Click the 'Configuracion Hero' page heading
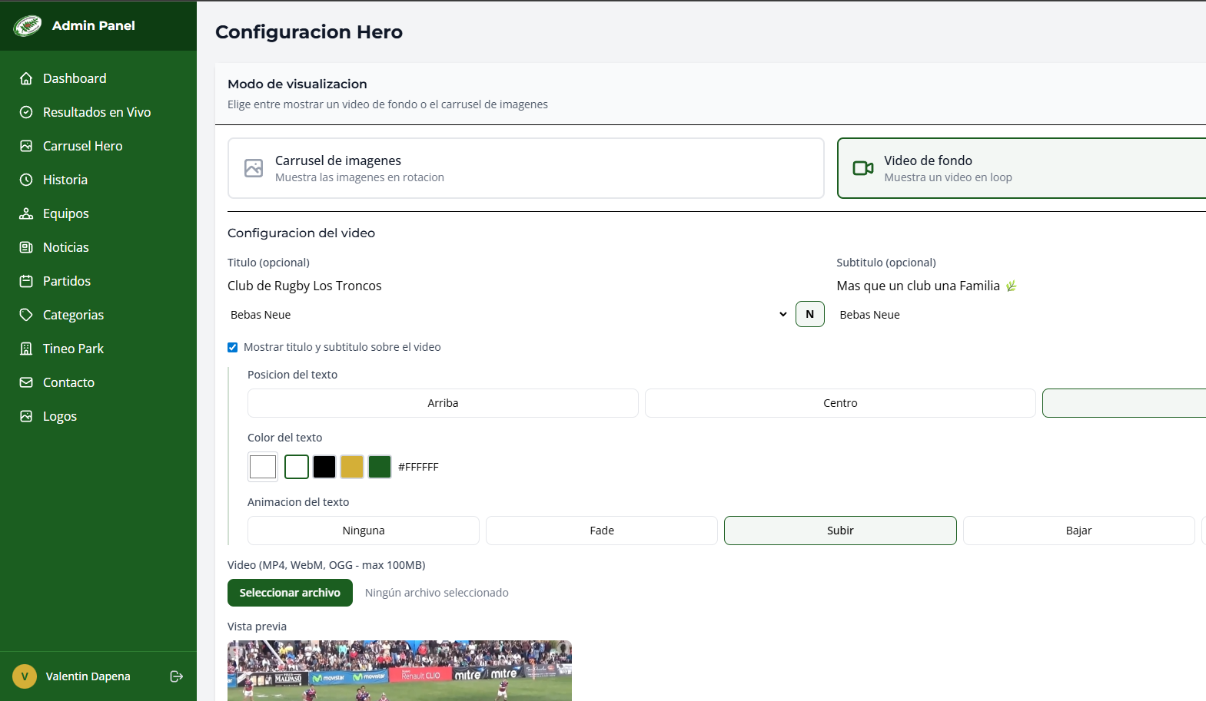This screenshot has height=701, width=1206. click(309, 31)
